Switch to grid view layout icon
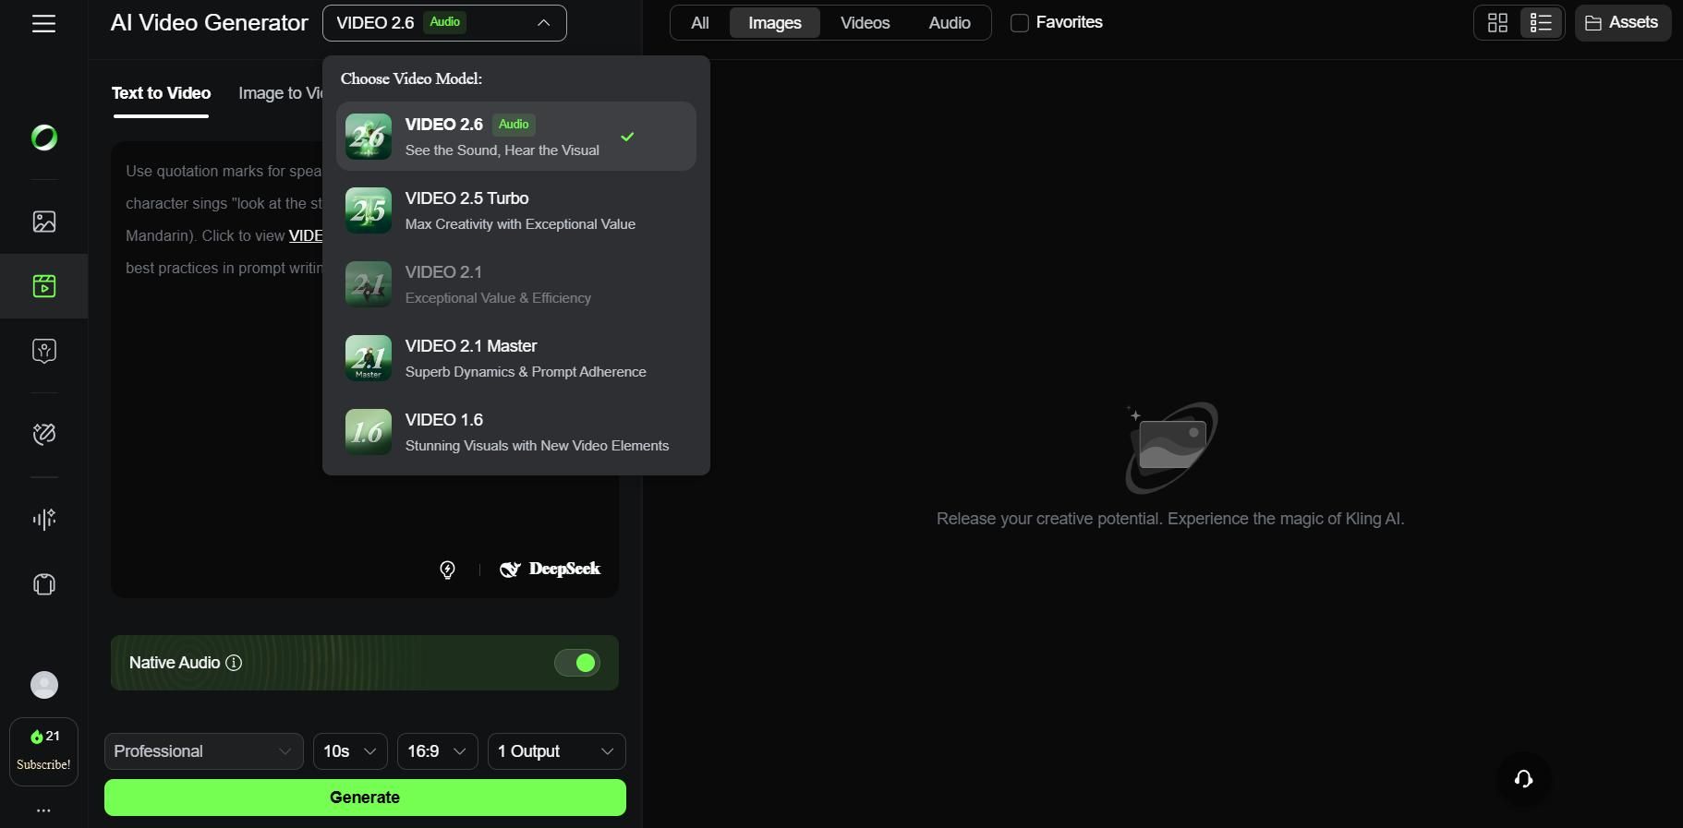The image size is (1683, 828). [1497, 23]
